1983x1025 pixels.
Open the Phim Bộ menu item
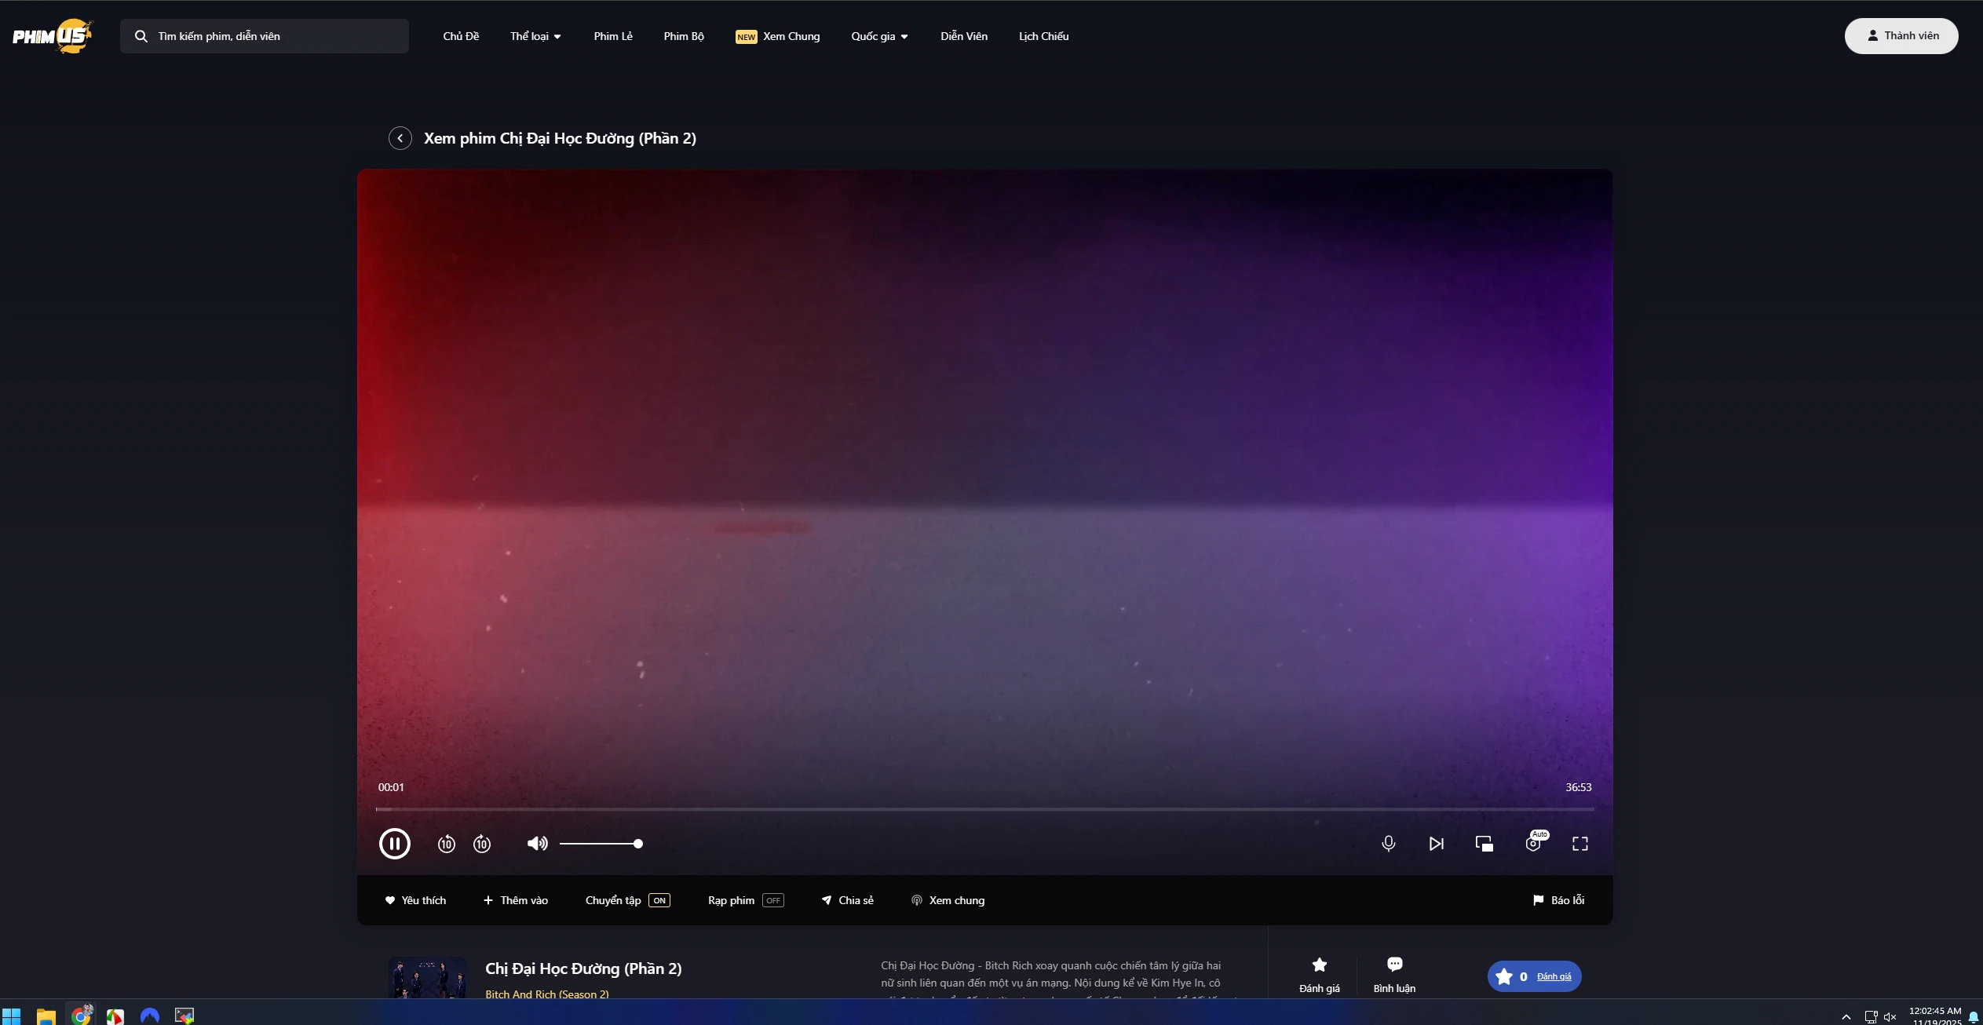[683, 36]
